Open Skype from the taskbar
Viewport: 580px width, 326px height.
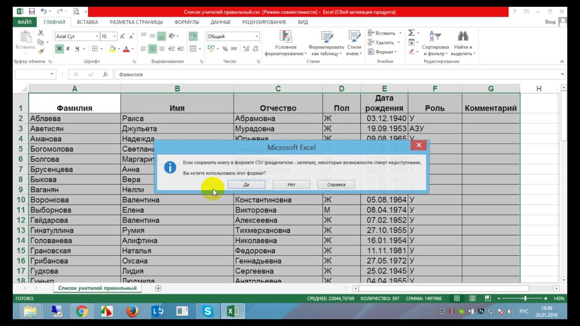click(208, 311)
